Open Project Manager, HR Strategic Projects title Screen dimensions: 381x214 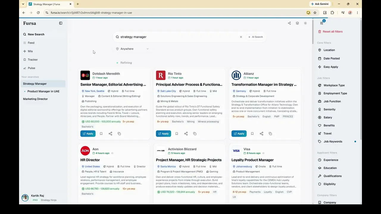pyautogui.click(x=189, y=160)
